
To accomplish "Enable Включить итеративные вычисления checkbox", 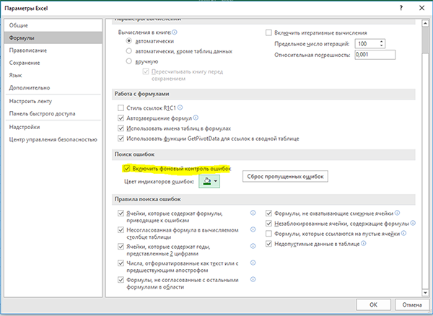I will [x=268, y=32].
